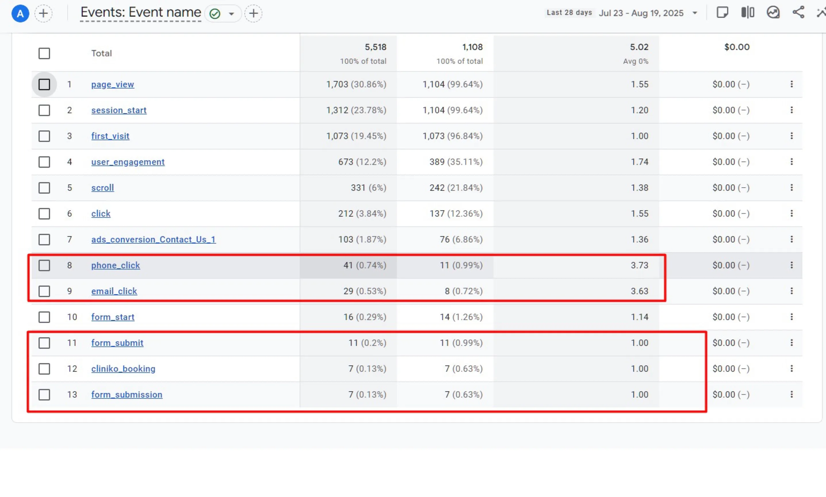This screenshot has height=497, width=826.
Task: Tick the phone_click row checkbox
Action: [44, 265]
